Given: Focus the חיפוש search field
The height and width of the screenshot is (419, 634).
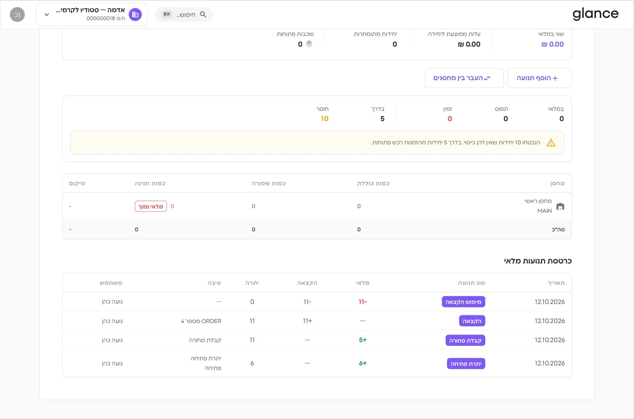Looking at the screenshot, I should [184, 15].
